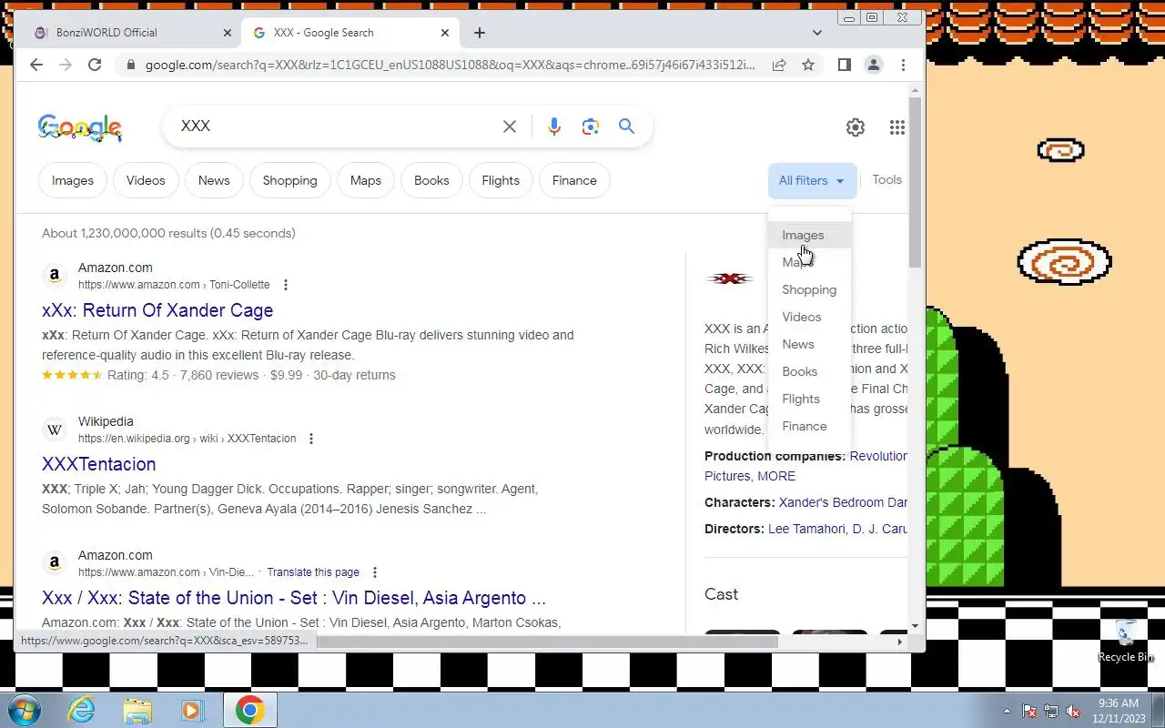Click the Wikipedia favicon icon

point(55,430)
